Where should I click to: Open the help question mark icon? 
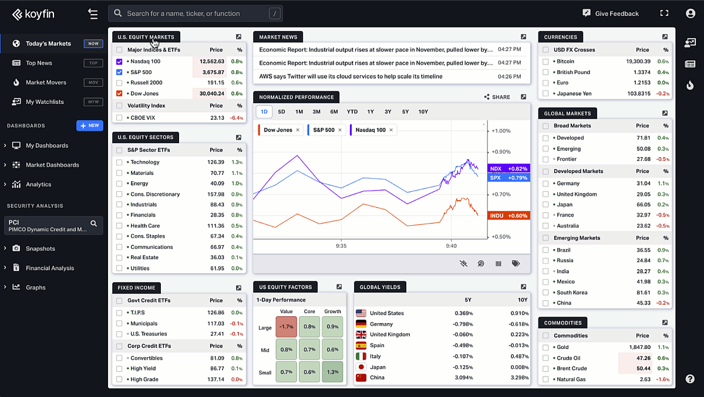[x=690, y=379]
